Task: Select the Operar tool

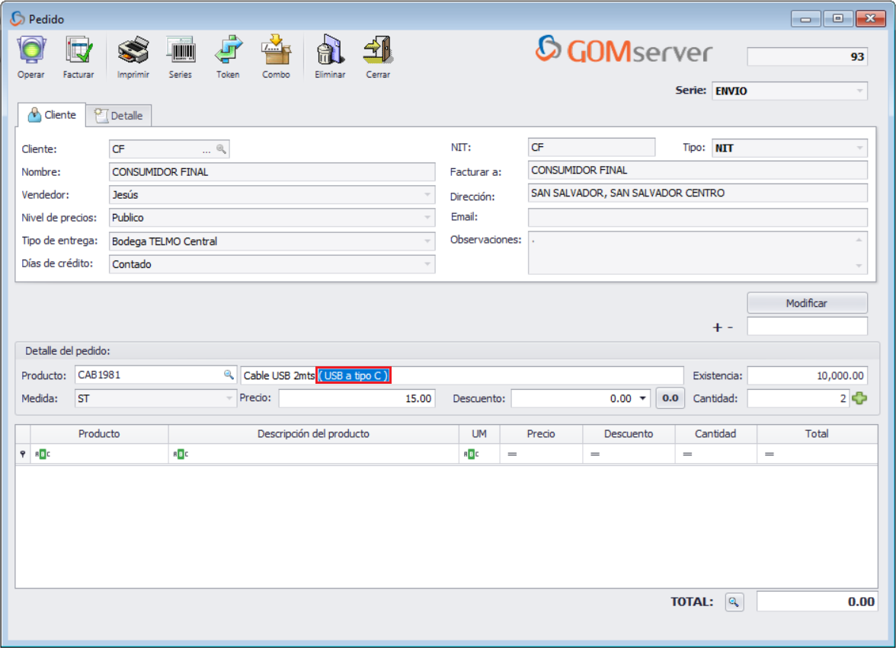Action: (30, 50)
